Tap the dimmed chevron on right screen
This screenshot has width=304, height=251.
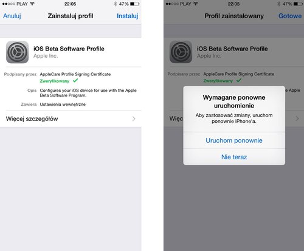(297, 119)
